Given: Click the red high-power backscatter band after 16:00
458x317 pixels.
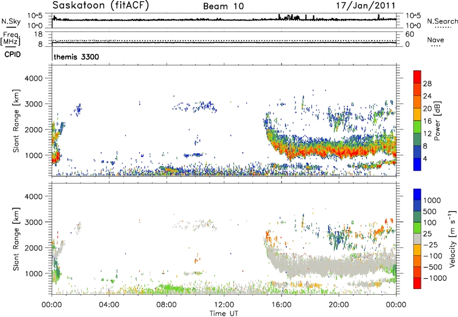Looking at the screenshot, I should 336,152.
